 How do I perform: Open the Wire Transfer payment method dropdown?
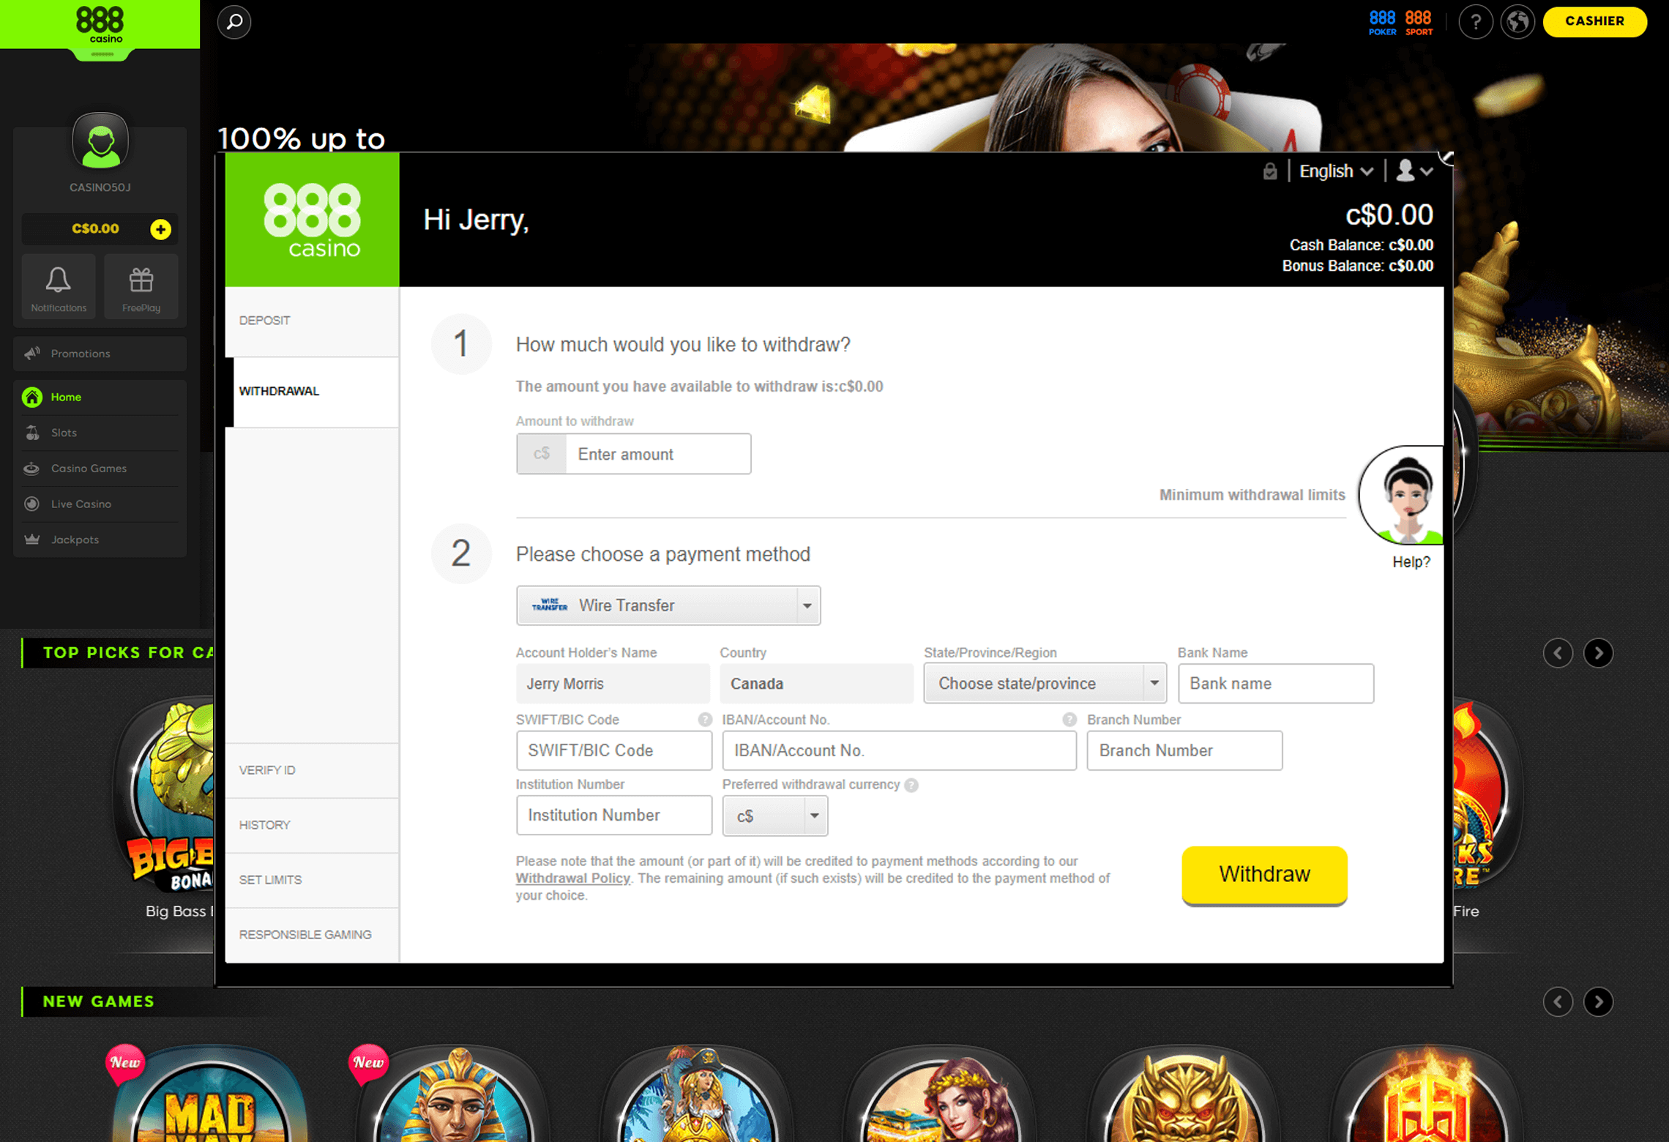point(668,605)
